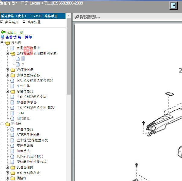Open 风冷式机油冷却器 page
Image resolution: width=182 pixels, height=181 pixels.
point(30,156)
